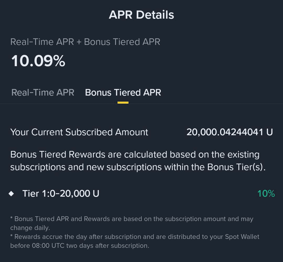Tap the yellow active tab underline indicator
The width and height of the screenshot is (283, 262).
(x=123, y=103)
